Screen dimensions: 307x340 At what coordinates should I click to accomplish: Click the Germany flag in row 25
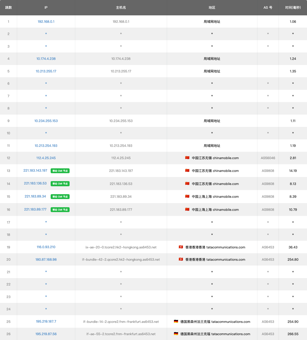coord(176,321)
